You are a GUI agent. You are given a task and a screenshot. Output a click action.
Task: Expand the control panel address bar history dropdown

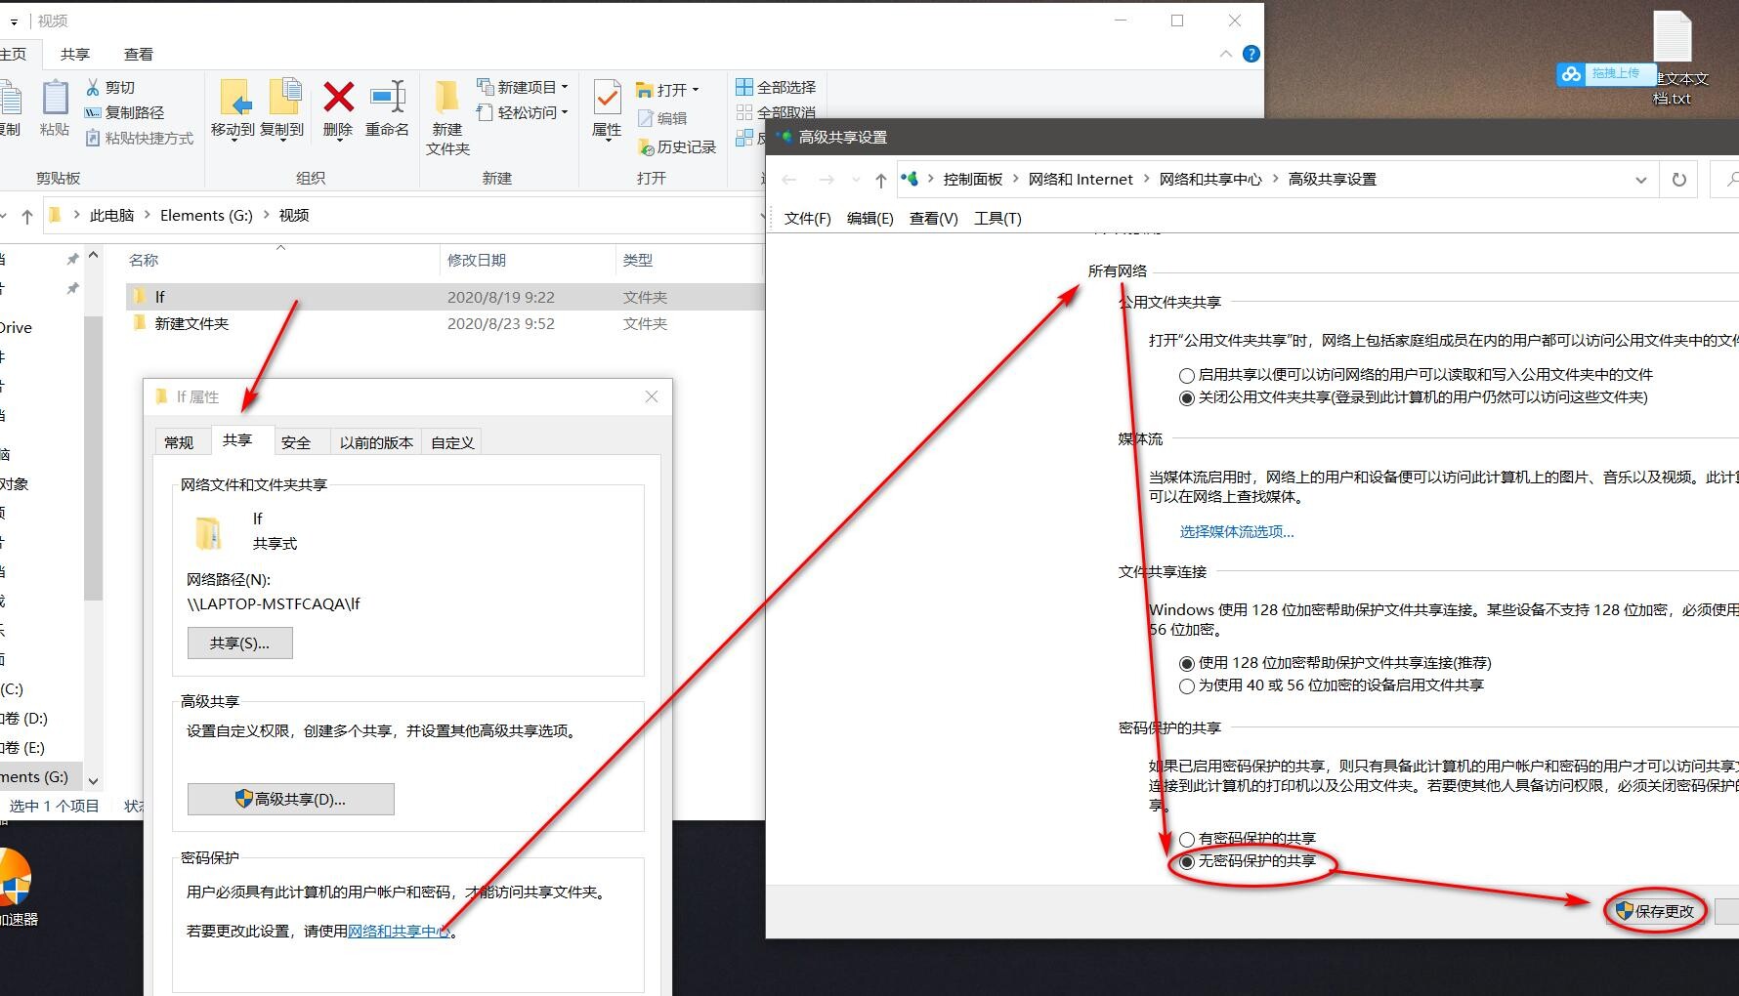click(x=1640, y=180)
